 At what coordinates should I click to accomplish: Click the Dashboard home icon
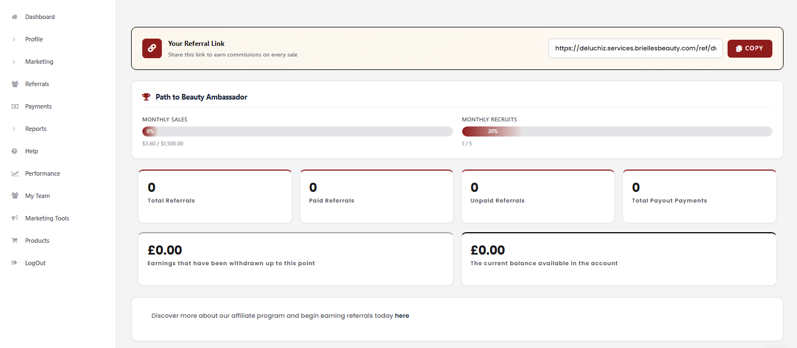[x=15, y=17]
